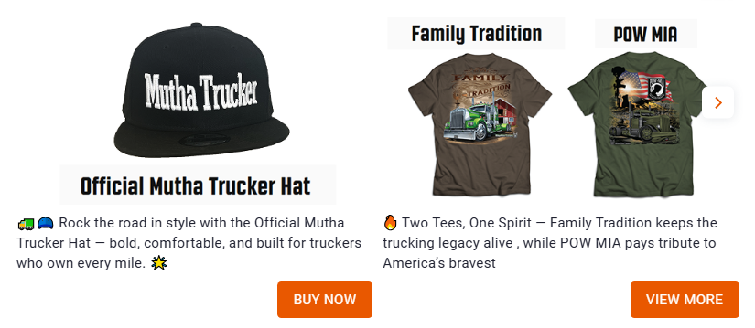Click the 'Rock the road in style' description
Screen dimensions: 755x328
coord(189,243)
